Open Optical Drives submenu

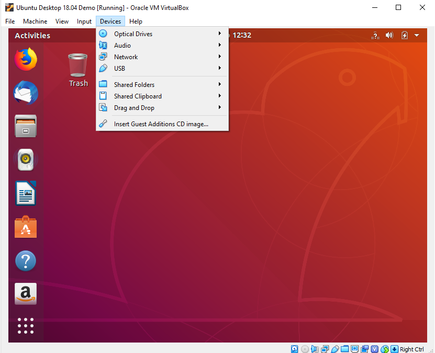click(x=162, y=34)
